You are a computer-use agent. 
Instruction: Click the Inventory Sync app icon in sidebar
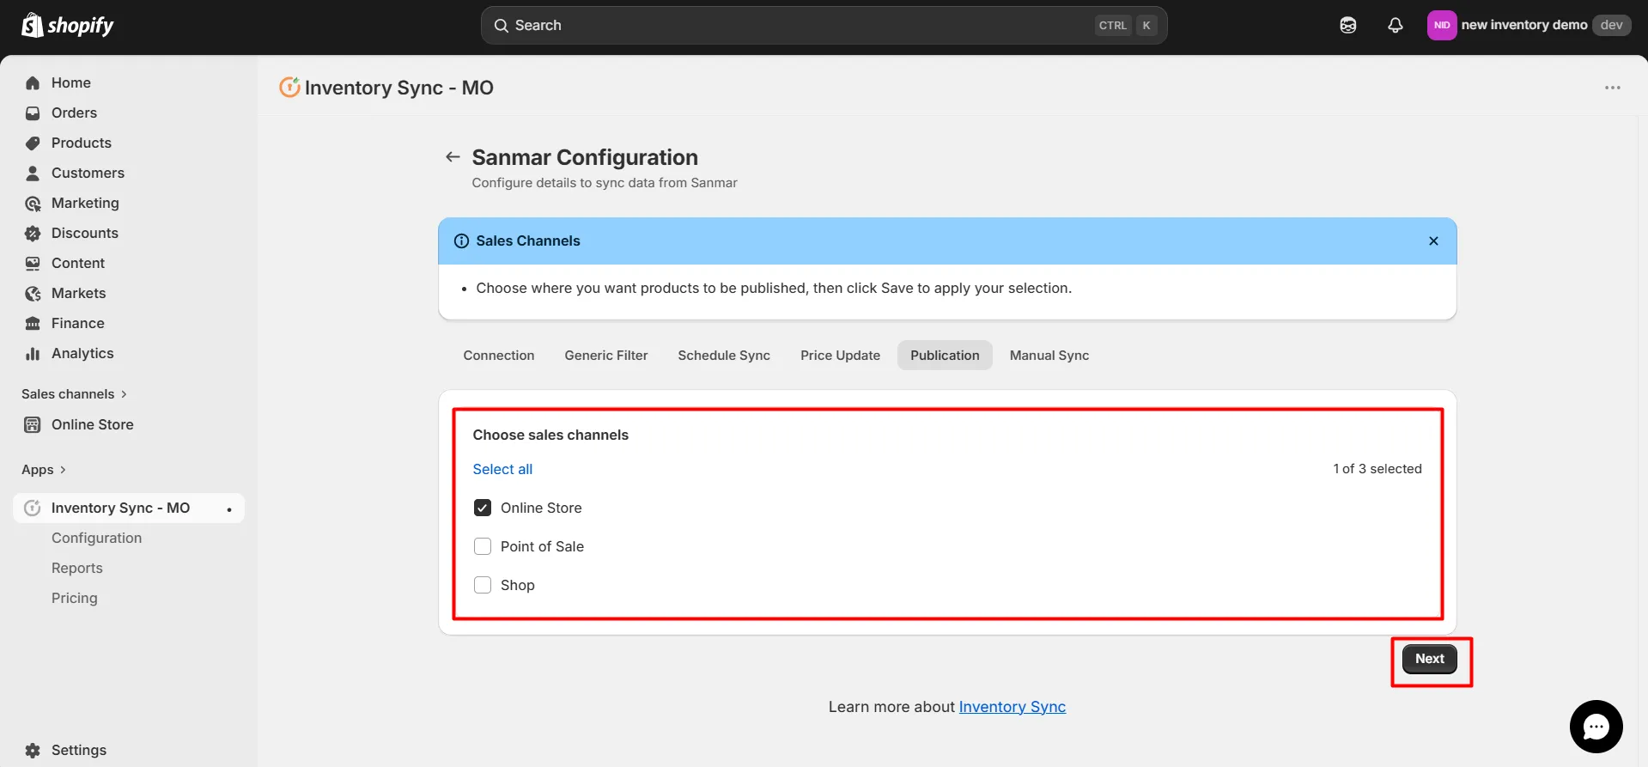click(x=33, y=508)
